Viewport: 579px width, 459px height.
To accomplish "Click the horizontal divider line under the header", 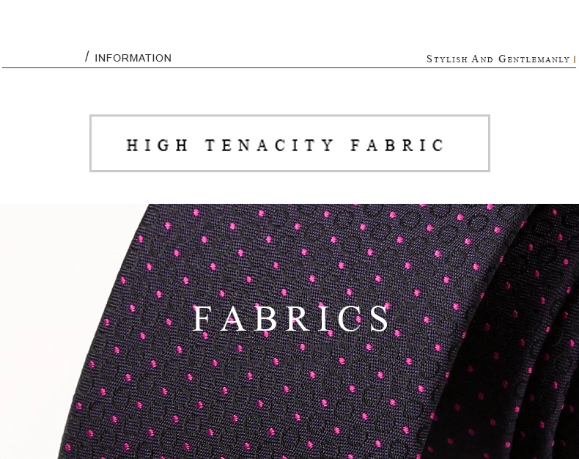I will [289, 68].
